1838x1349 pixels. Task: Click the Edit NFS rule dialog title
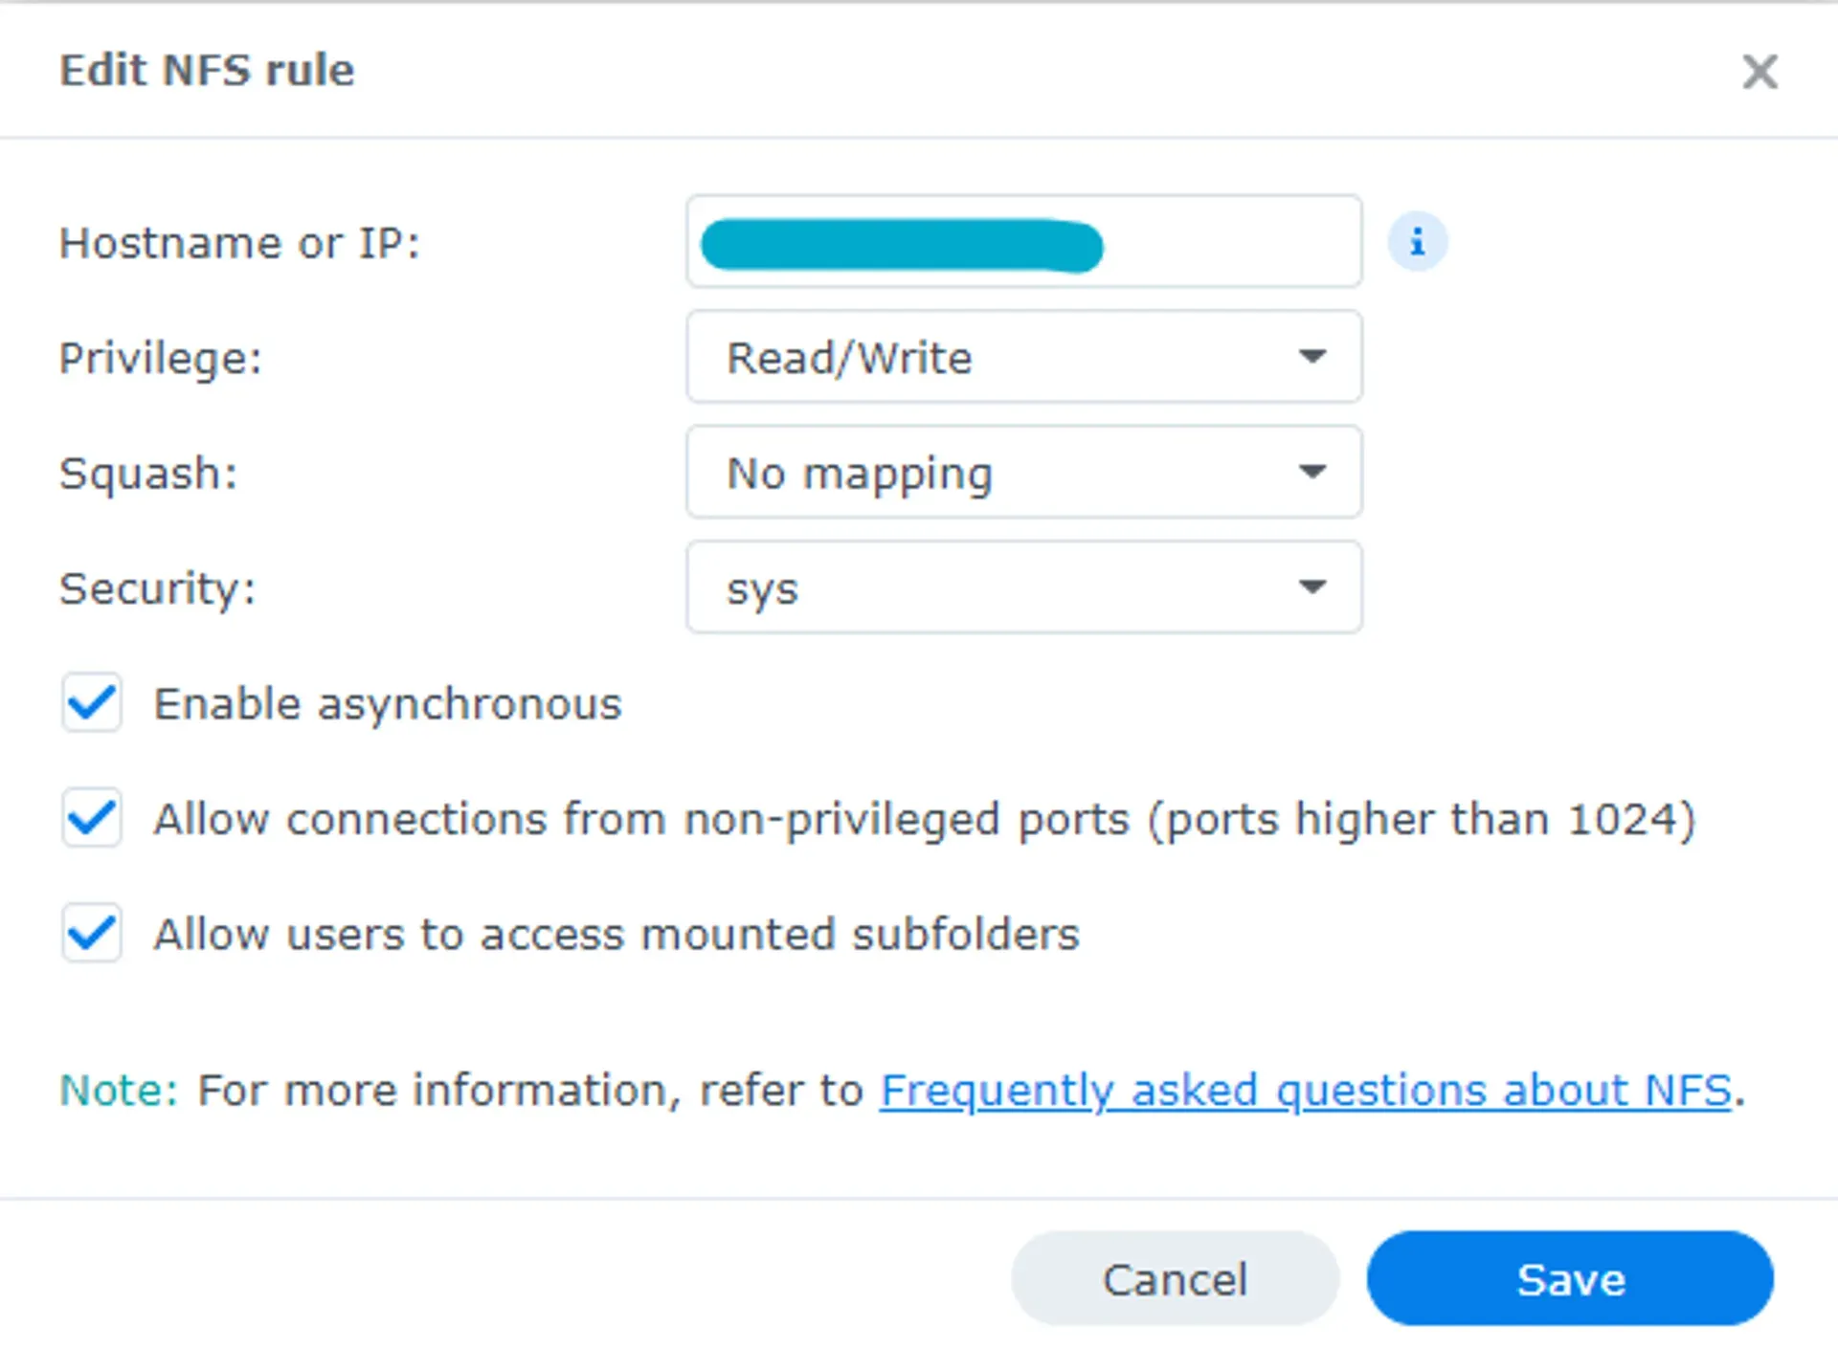tap(207, 70)
